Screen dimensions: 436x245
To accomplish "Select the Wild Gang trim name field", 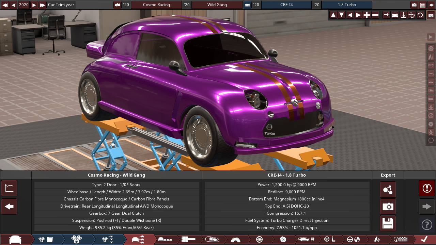I will point(217,5).
